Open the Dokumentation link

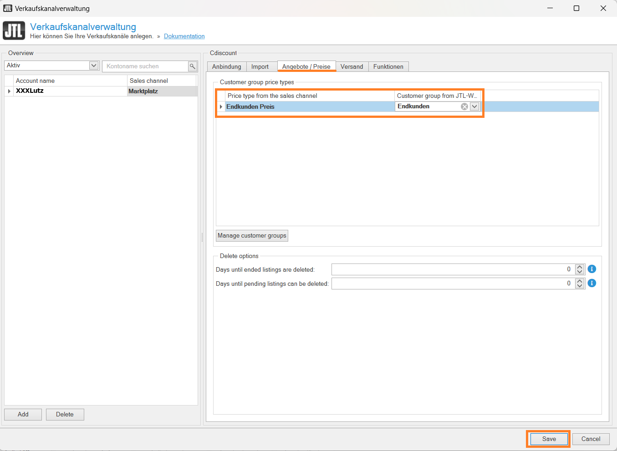184,36
